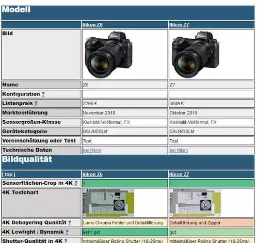Click the 'Modell' section heading
This screenshot has height=243, width=258.
16,9
